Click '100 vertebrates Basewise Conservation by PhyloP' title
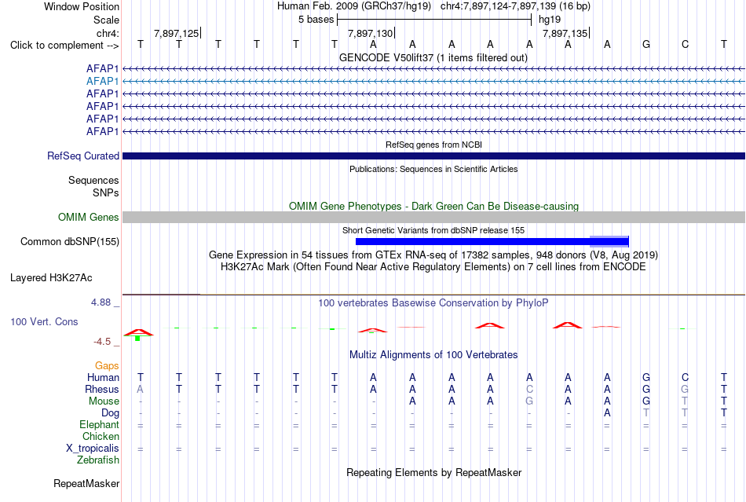 click(433, 303)
